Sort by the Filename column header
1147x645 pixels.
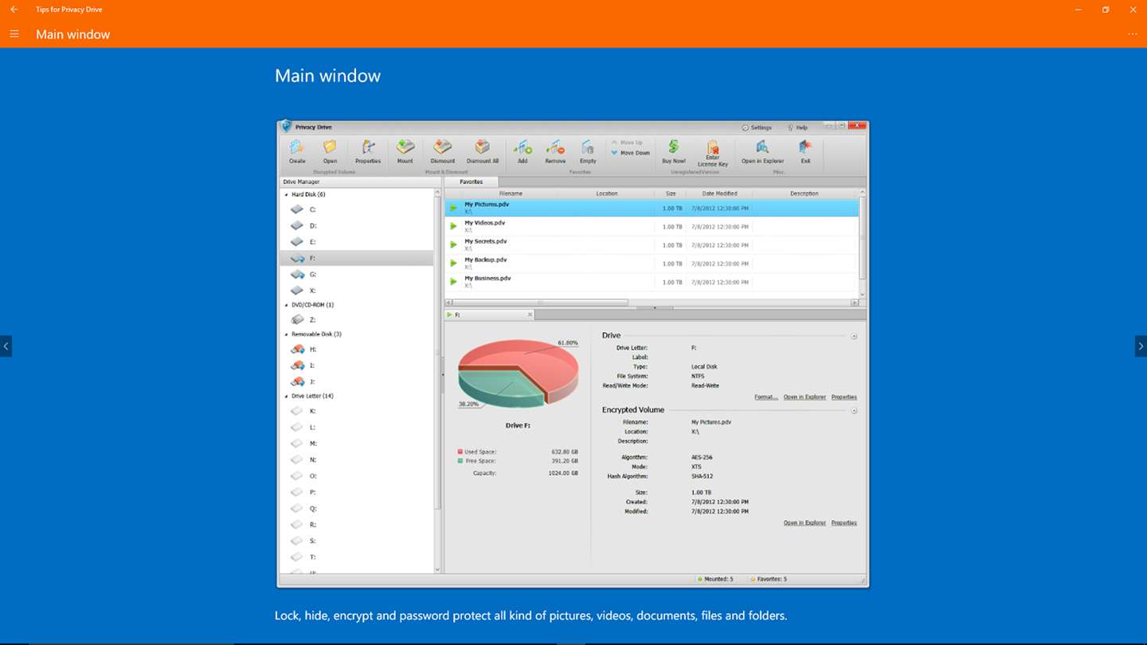pos(511,193)
